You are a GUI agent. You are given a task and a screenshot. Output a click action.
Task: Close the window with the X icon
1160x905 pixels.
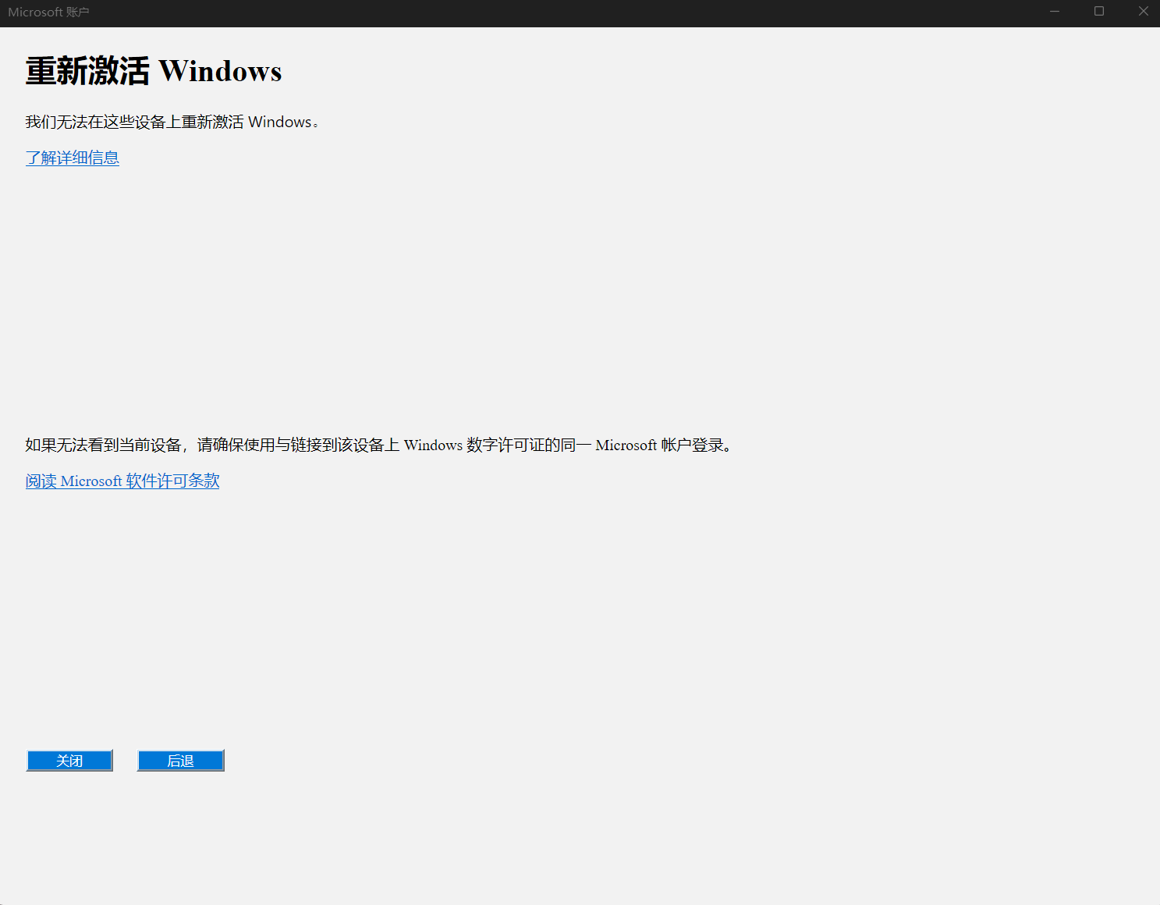pyautogui.click(x=1143, y=12)
